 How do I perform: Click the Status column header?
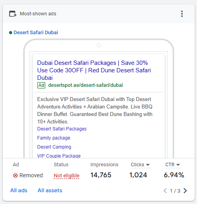point(61,165)
